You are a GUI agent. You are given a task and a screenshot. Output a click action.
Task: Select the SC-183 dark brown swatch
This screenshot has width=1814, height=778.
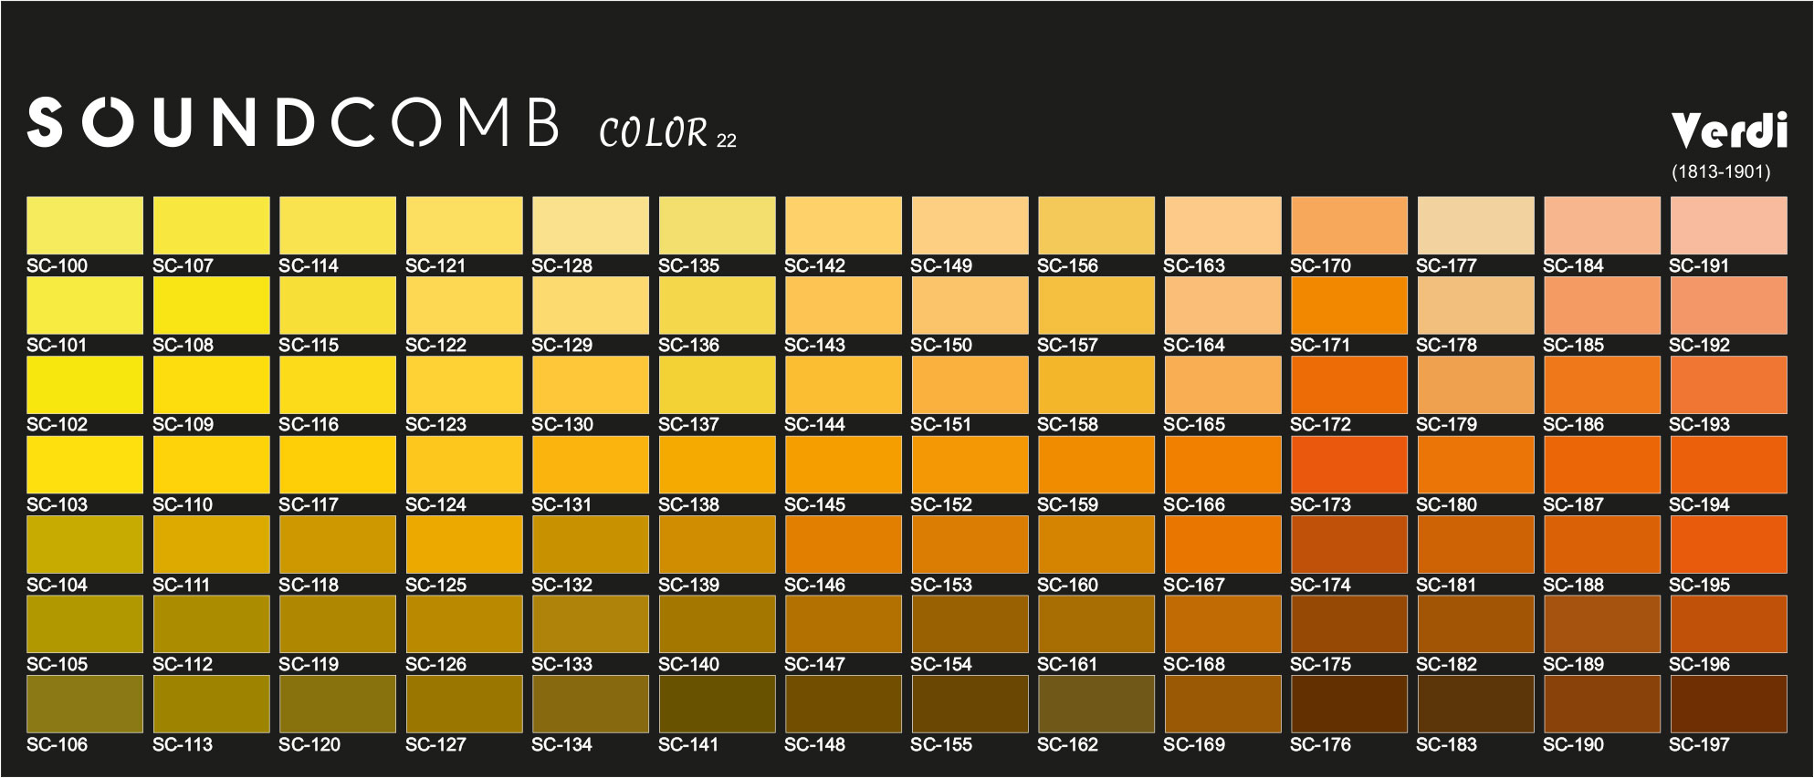[x=1475, y=704]
